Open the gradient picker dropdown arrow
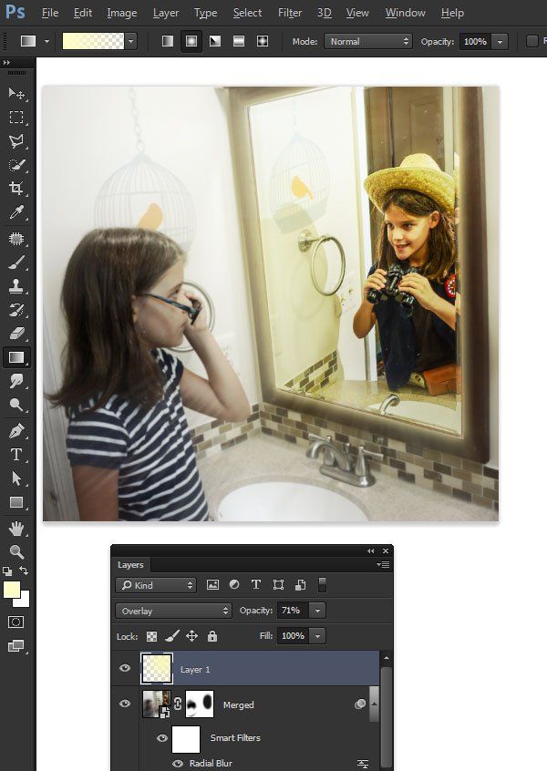This screenshot has width=547, height=771. (x=131, y=41)
